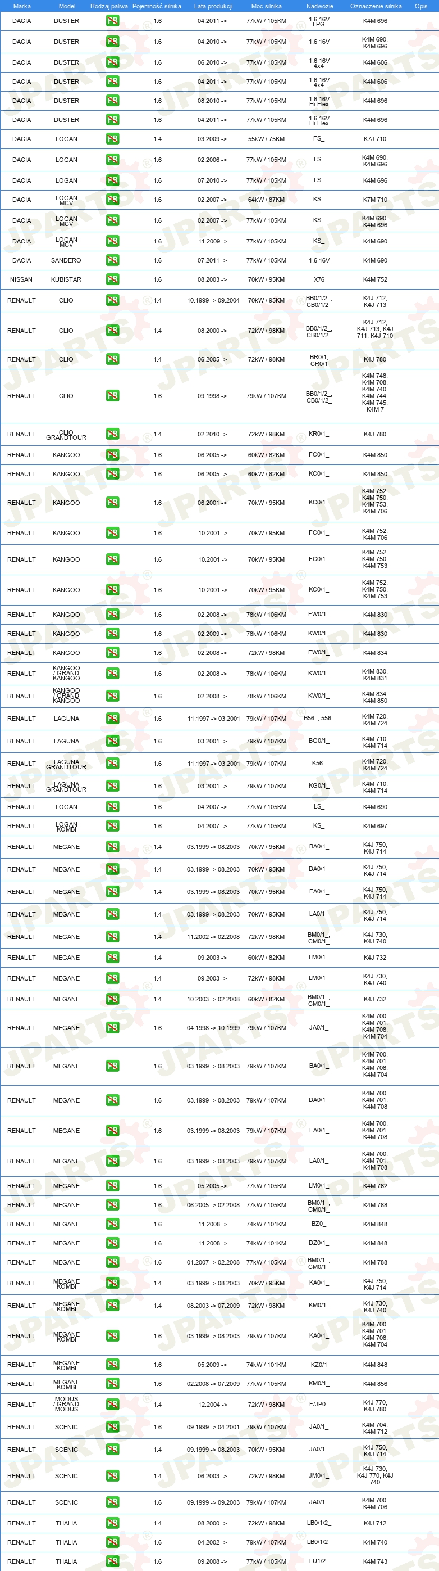Click the fuel icon in the Renault Logan Kombi row

click(x=113, y=826)
